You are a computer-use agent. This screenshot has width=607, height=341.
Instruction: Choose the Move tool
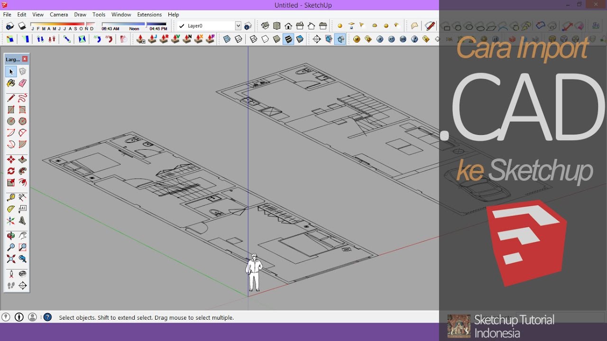[x=11, y=160]
